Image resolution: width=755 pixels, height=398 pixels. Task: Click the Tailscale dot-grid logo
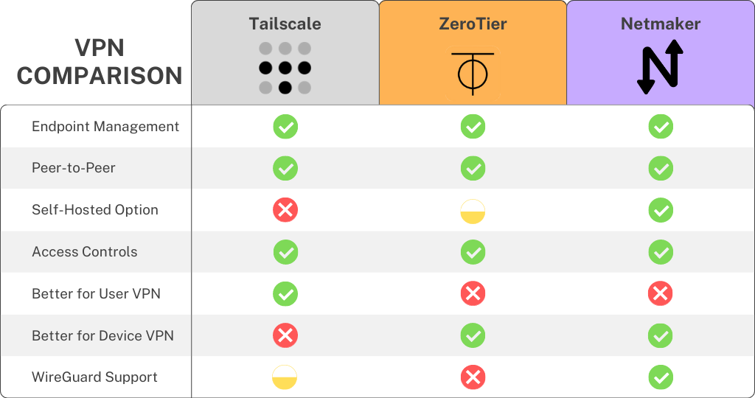(x=285, y=69)
